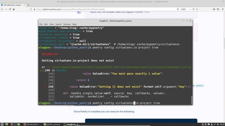Close the Introduction tab
Screen dimensions: 225x126
click(24, 5)
